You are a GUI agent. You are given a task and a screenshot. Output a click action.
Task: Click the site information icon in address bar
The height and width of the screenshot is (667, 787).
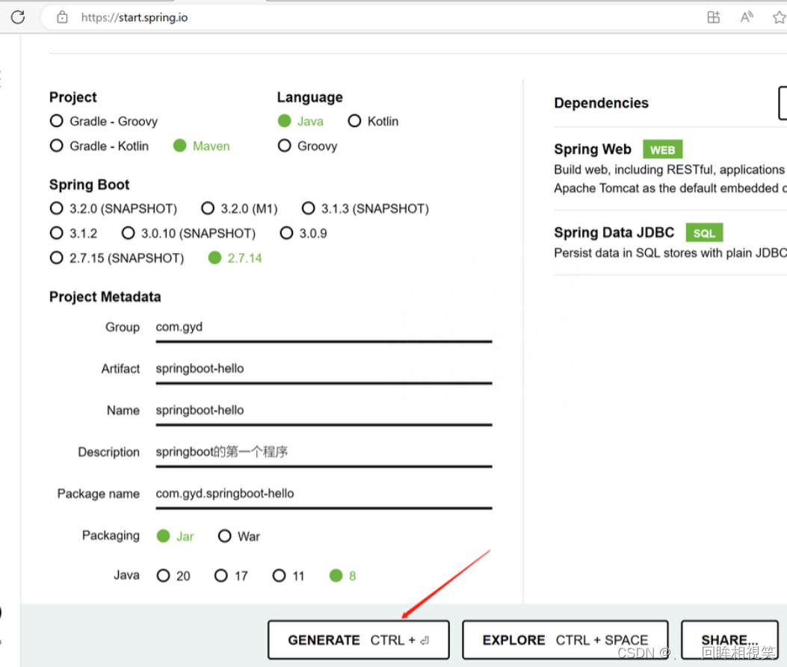point(63,16)
